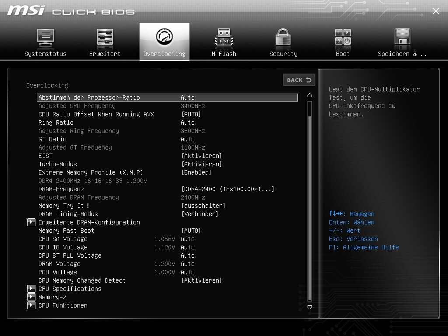The height and width of the screenshot is (336, 448).
Task: Select CPU IO Voltage Auto value
Action: pos(187,247)
